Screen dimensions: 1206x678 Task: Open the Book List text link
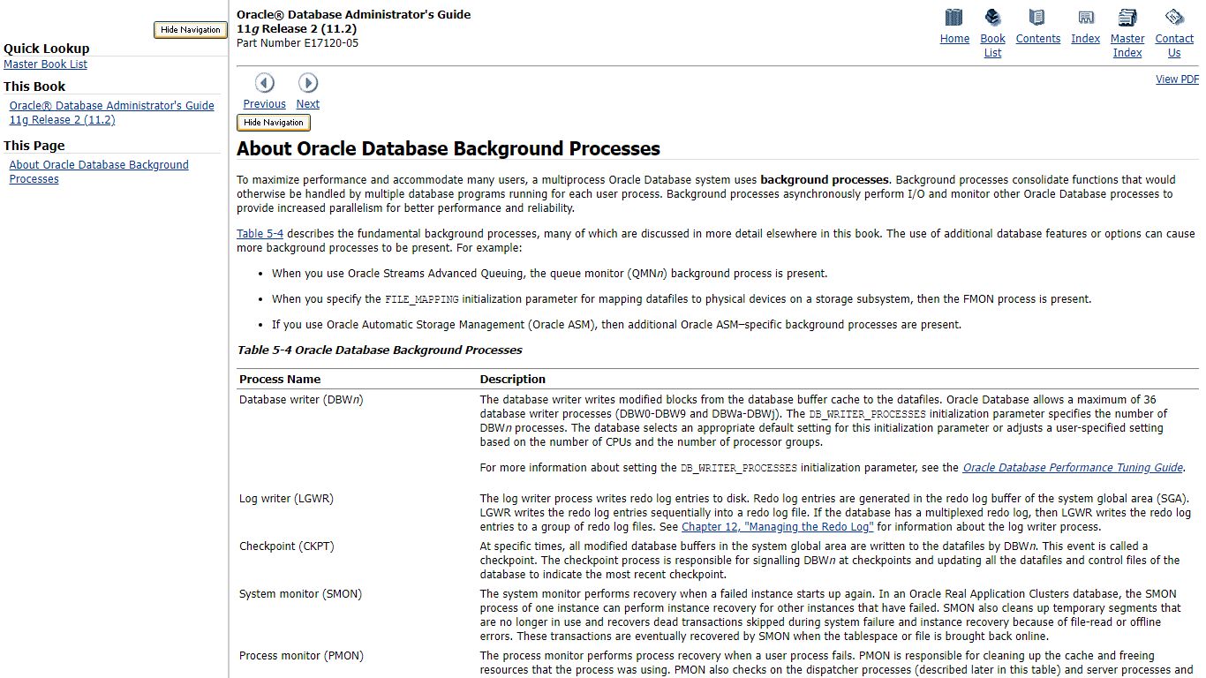point(992,46)
